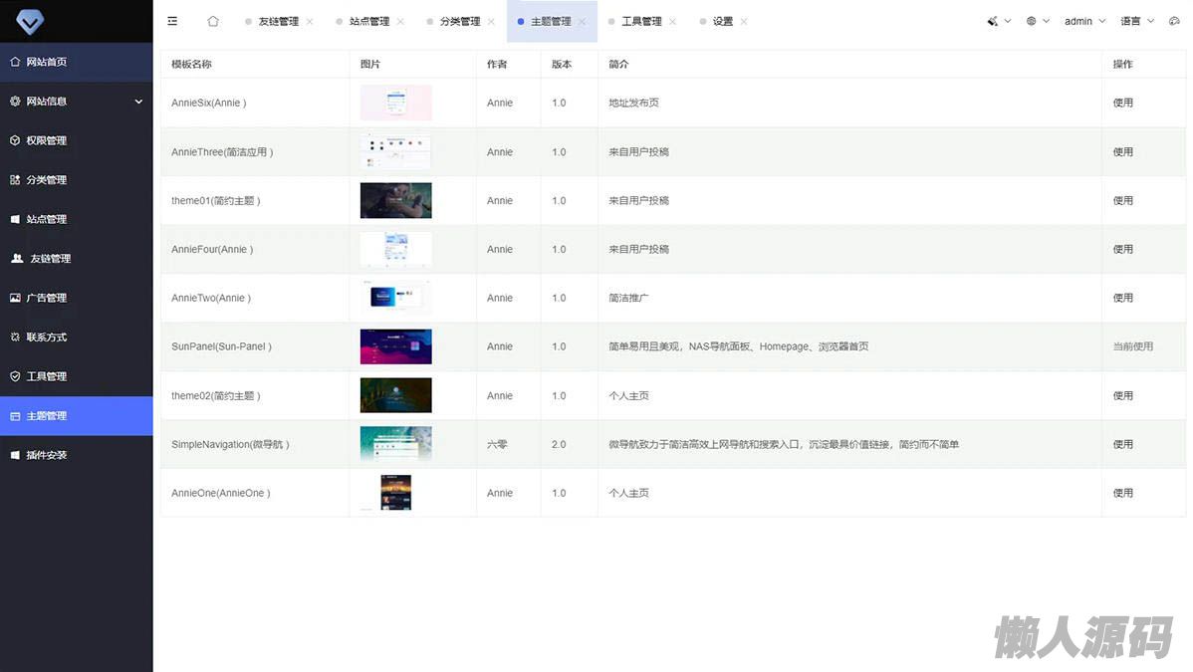The image size is (1193, 672).
Task: Open the theme paint dropdown in header
Action: coord(998,21)
